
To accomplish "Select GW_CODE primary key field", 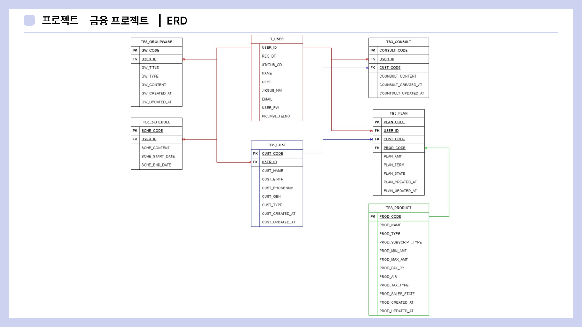I will coord(150,51).
